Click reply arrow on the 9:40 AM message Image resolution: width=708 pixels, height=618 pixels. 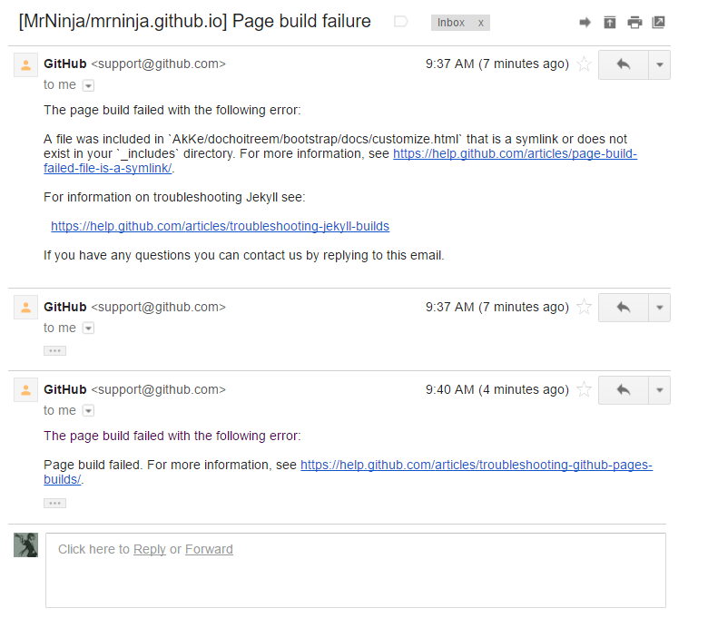pos(623,390)
